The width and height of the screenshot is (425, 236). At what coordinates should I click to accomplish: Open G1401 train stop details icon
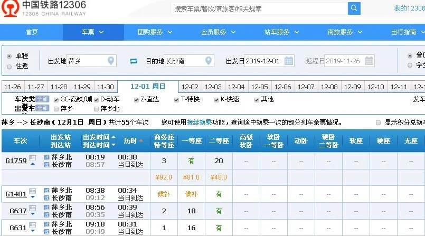click(33, 191)
